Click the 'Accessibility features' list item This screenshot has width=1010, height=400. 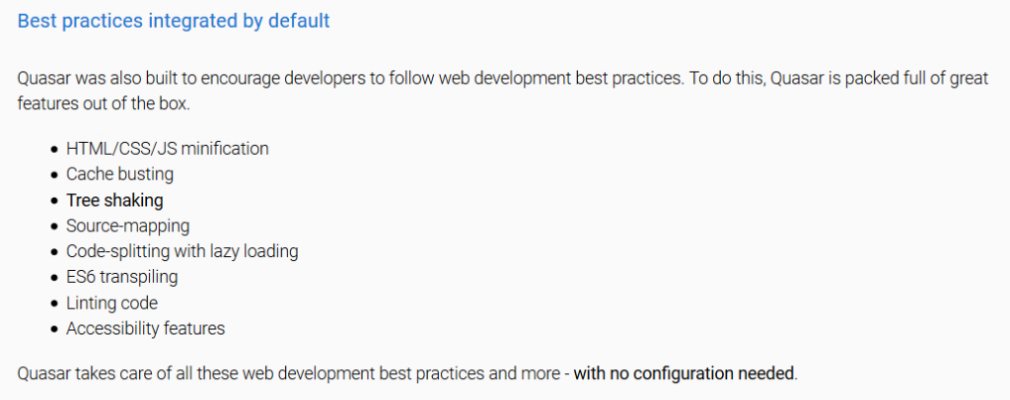(146, 329)
